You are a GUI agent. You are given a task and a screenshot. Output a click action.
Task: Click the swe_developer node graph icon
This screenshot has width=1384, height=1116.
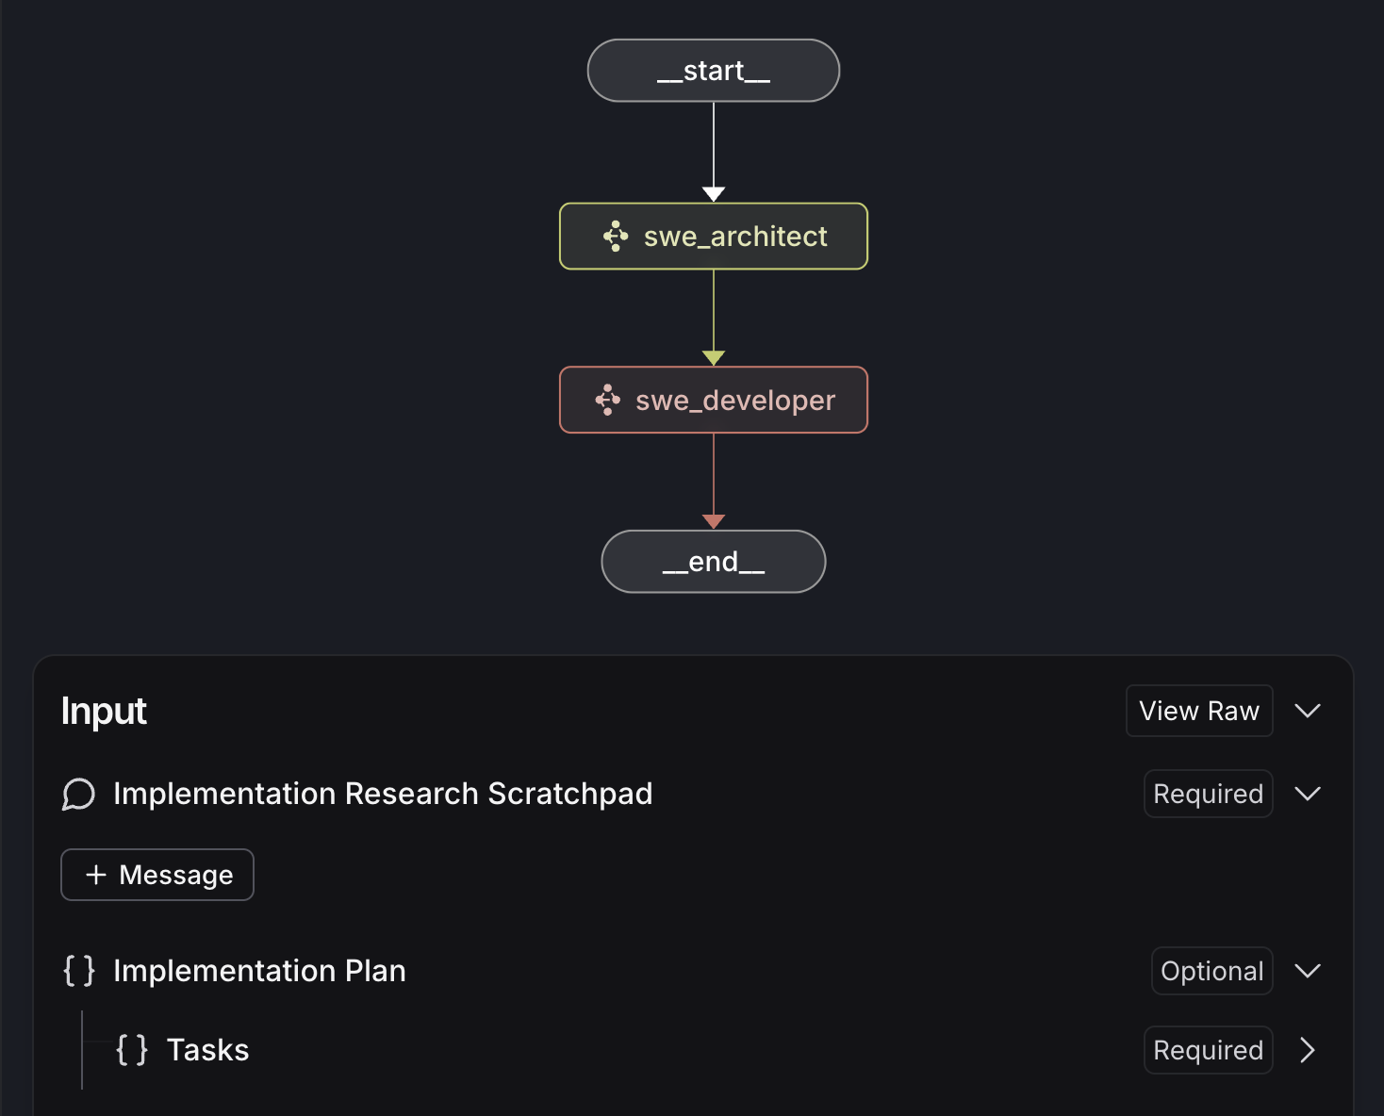608,401
